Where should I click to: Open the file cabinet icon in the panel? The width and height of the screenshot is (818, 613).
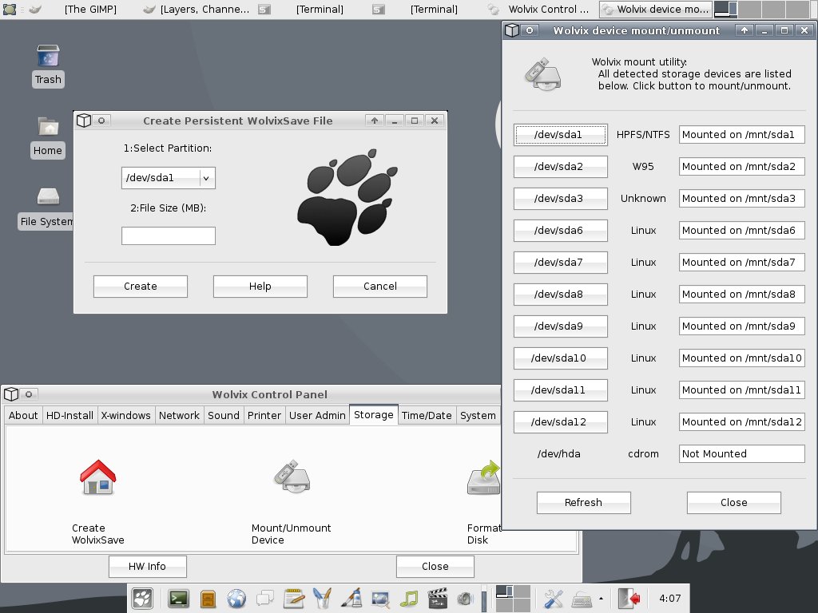208,599
